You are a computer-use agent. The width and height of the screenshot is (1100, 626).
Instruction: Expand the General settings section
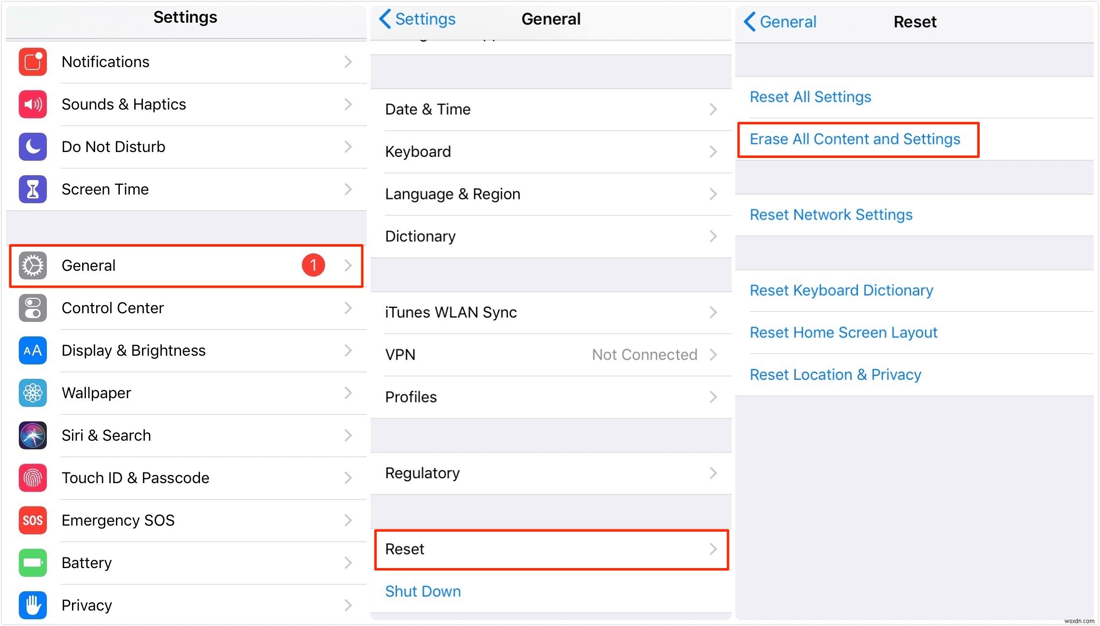(x=186, y=265)
